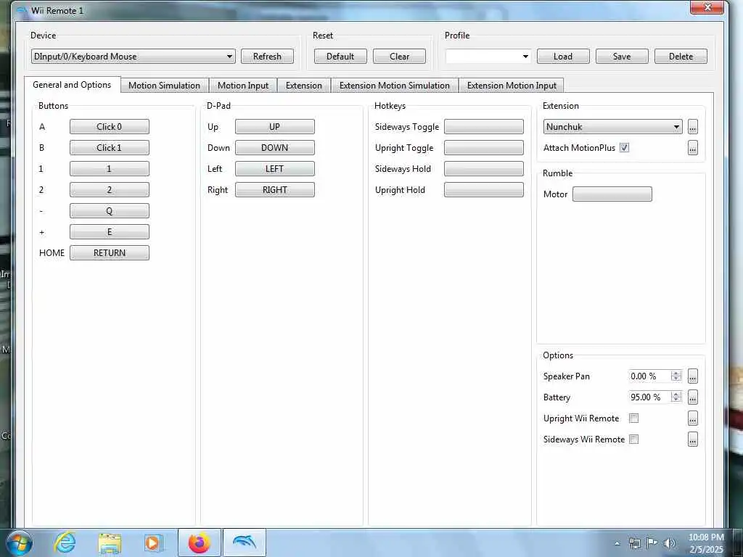This screenshot has height=557, width=743.
Task: Open the Windows Start menu orb
Action: pyautogui.click(x=20, y=543)
